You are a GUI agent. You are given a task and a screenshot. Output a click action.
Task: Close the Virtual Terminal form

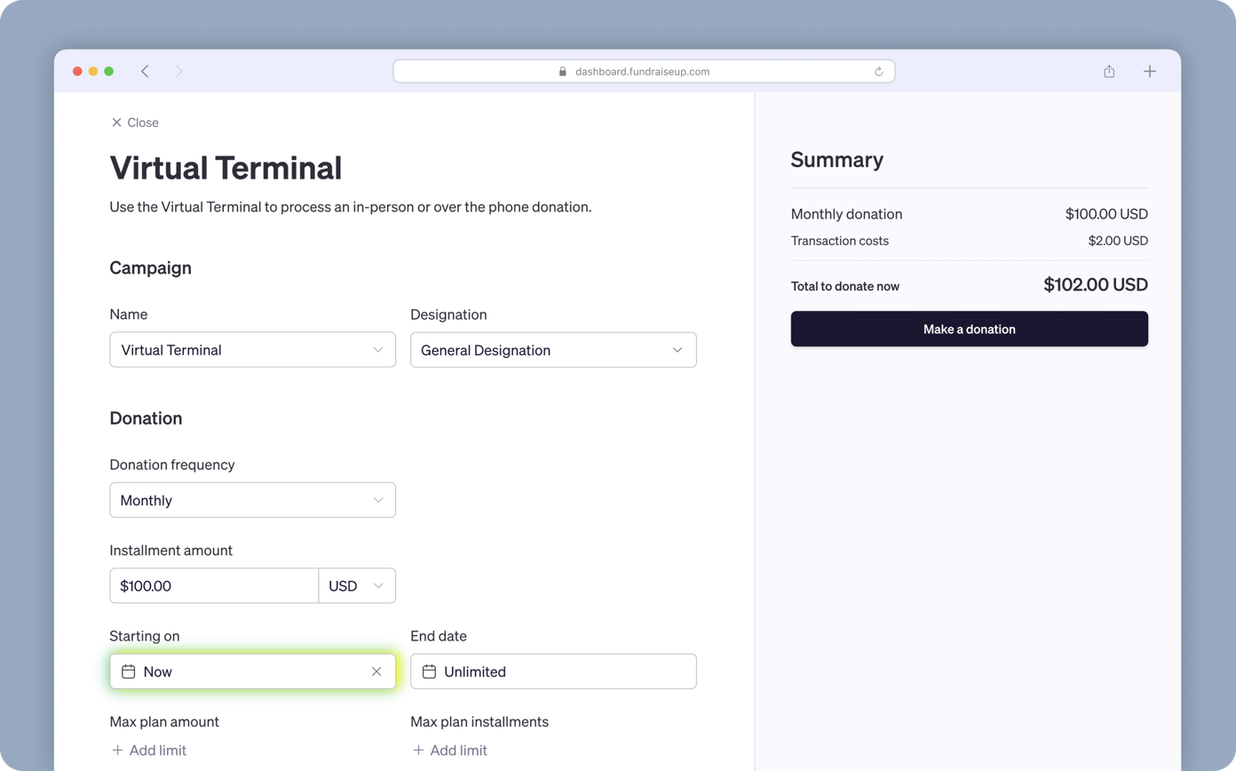(135, 123)
